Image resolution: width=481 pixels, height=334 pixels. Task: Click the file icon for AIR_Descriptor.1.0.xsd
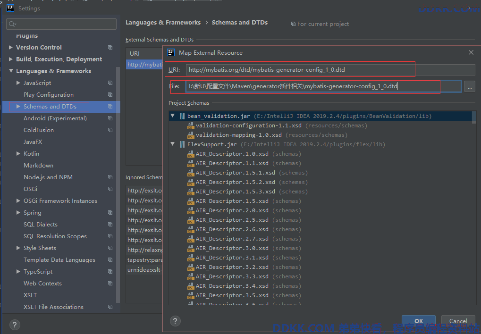[x=191, y=154]
